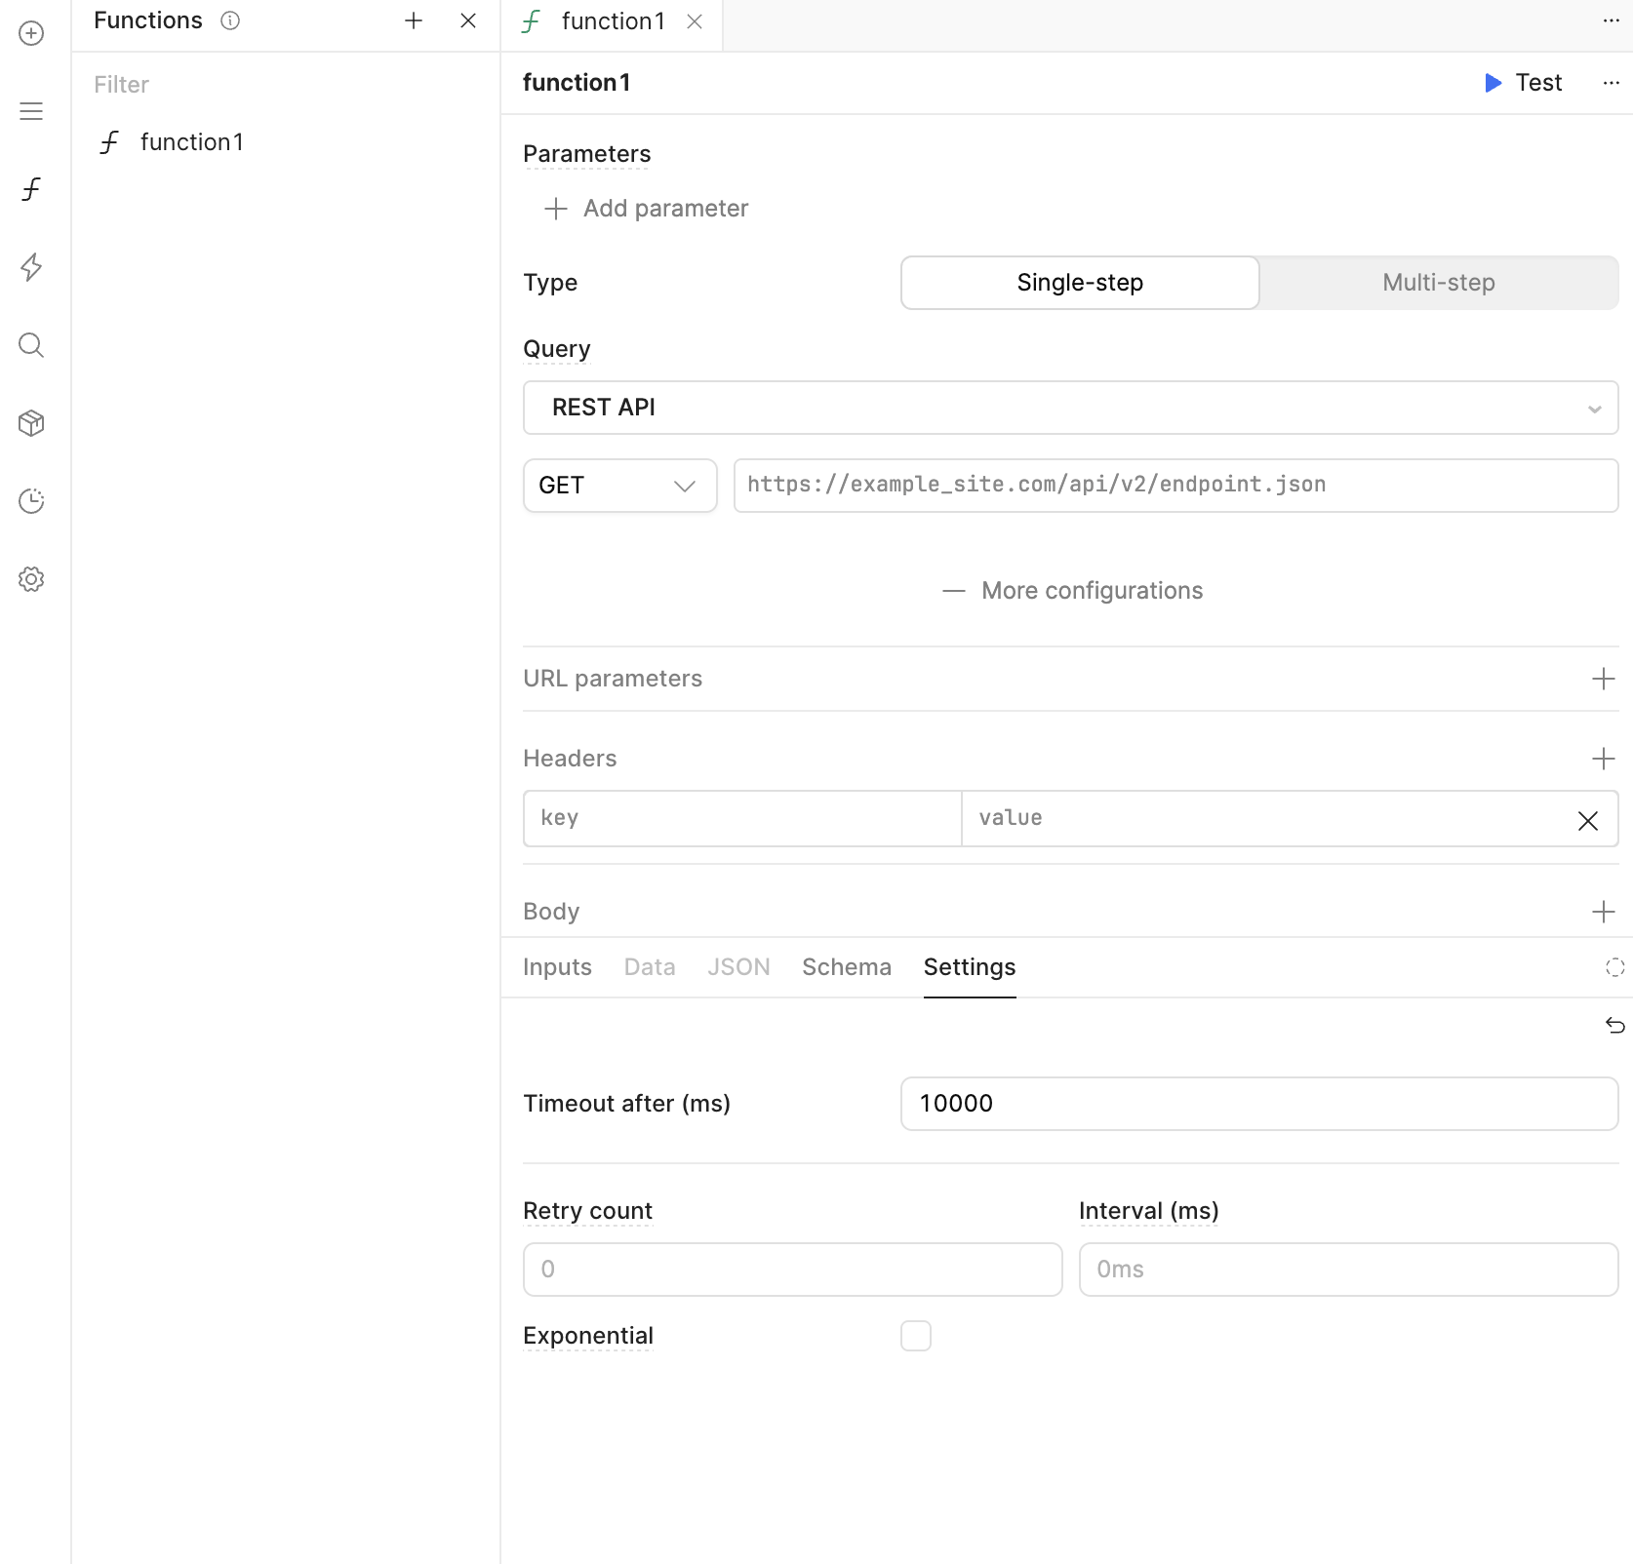Enable the Exponential checkbox
The image size is (1633, 1564).
915,1336
